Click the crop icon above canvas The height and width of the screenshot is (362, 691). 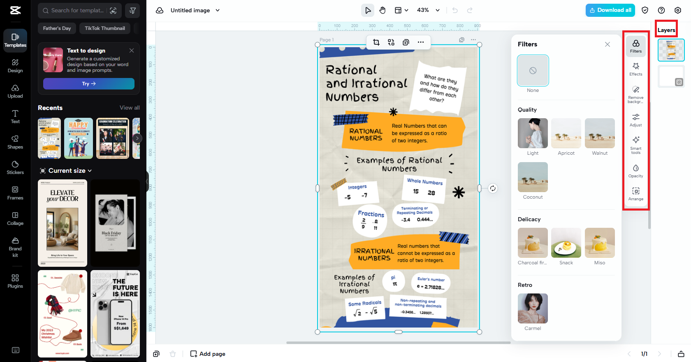coord(376,42)
